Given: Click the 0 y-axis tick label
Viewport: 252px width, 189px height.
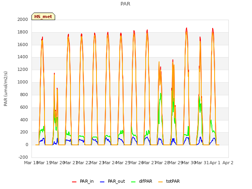Looking at the screenshot, I should [x=27, y=145].
